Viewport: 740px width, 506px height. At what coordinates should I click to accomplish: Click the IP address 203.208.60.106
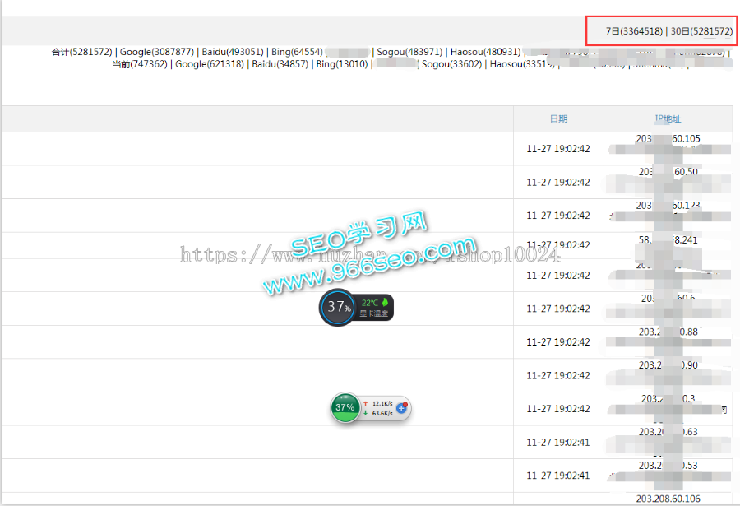(668, 499)
